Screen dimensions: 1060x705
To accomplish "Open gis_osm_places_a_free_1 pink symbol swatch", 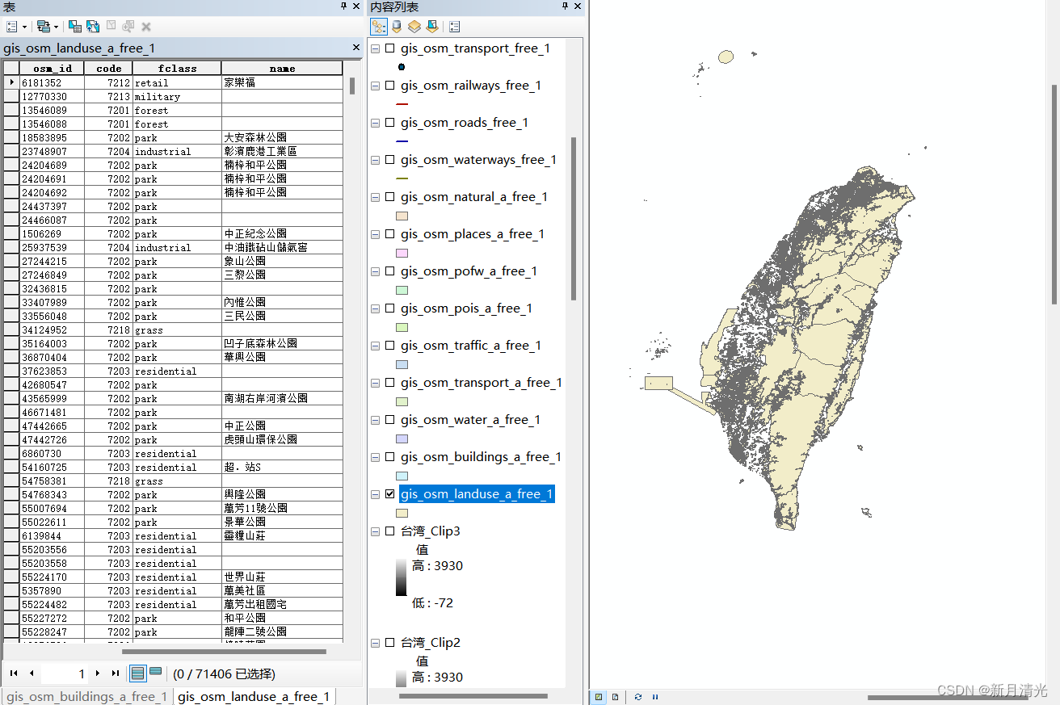I will (x=402, y=253).
